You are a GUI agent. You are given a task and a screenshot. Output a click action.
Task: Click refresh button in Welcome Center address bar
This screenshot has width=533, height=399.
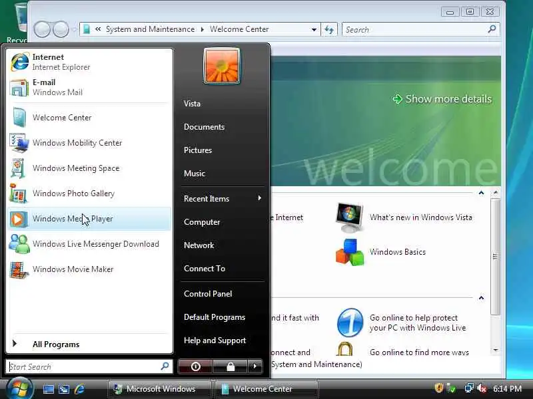329,29
